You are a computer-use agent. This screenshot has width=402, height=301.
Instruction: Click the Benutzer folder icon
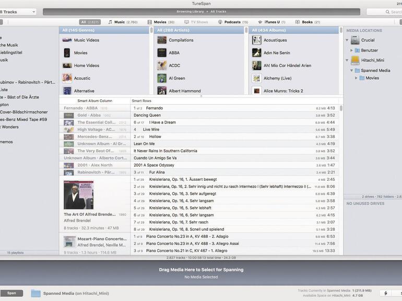357,51
